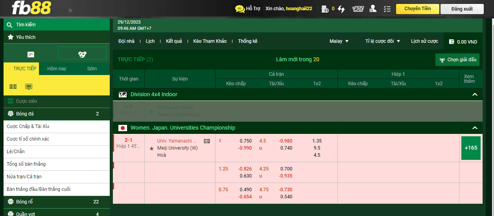
Task: Favorite the Meiji University match star
Action: pos(151,148)
